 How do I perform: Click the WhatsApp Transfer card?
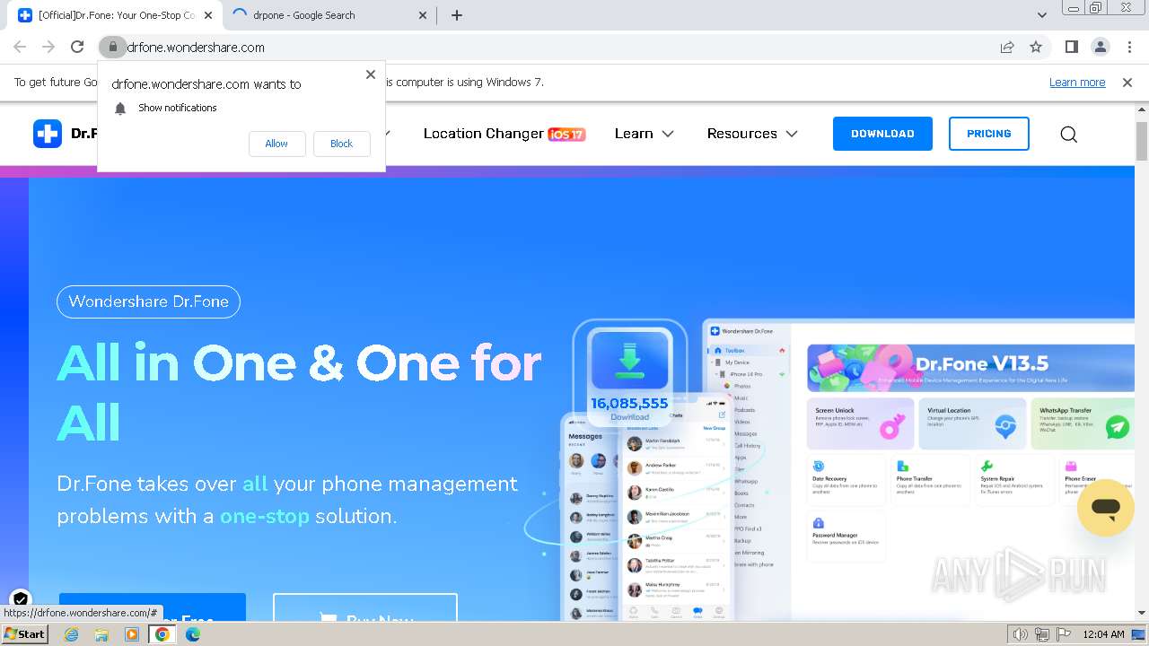click(x=1084, y=423)
